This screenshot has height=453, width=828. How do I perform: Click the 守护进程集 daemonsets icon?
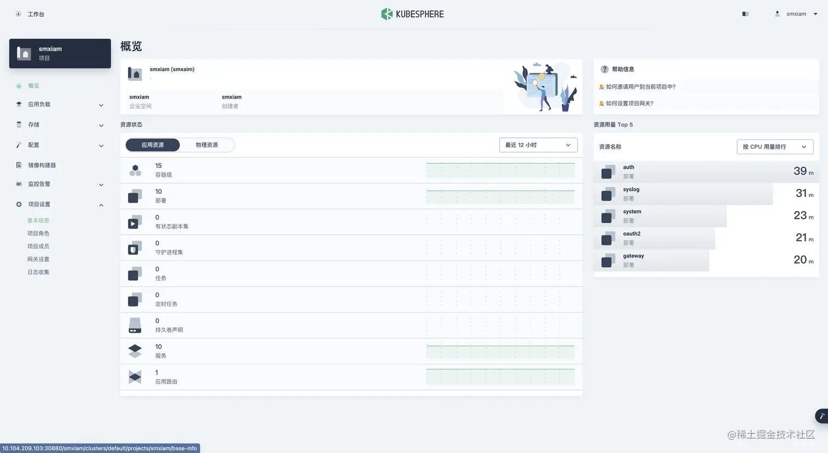point(135,248)
